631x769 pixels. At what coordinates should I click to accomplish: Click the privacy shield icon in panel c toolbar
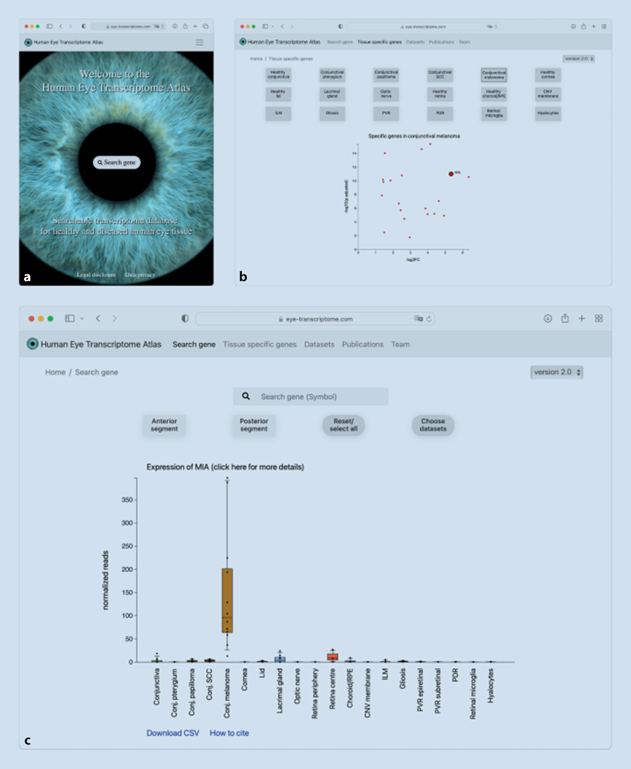[x=185, y=319]
